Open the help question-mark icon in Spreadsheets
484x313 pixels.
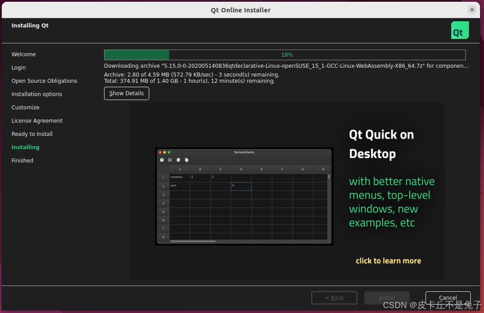[x=162, y=160]
